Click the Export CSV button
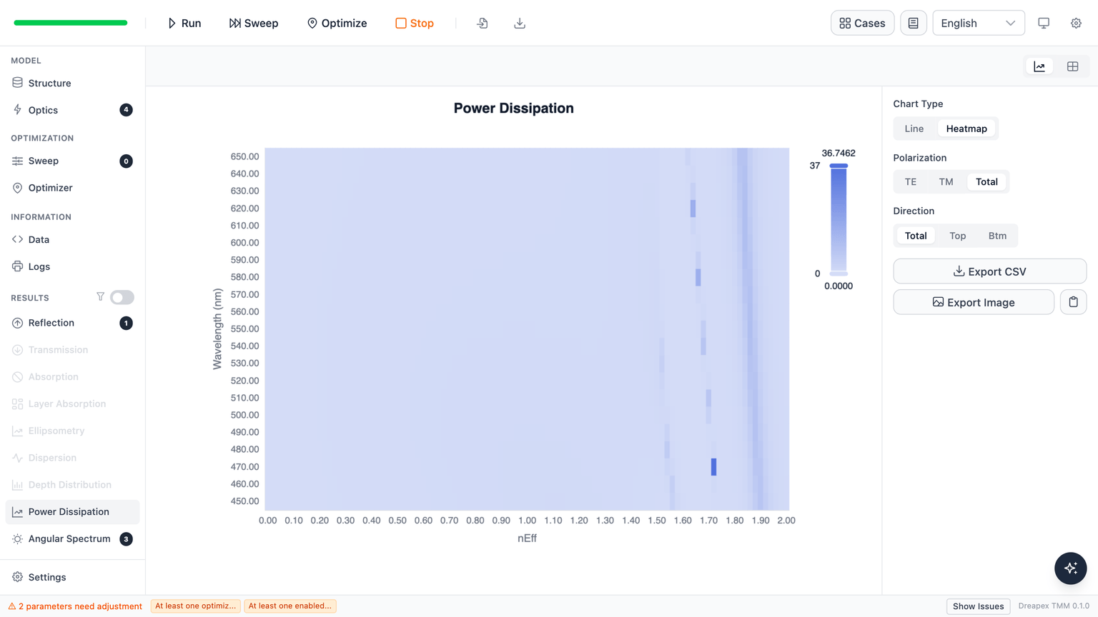The image size is (1098, 617). click(x=989, y=271)
